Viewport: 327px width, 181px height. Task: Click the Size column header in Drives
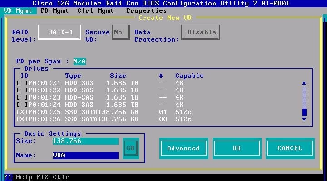coord(118,76)
